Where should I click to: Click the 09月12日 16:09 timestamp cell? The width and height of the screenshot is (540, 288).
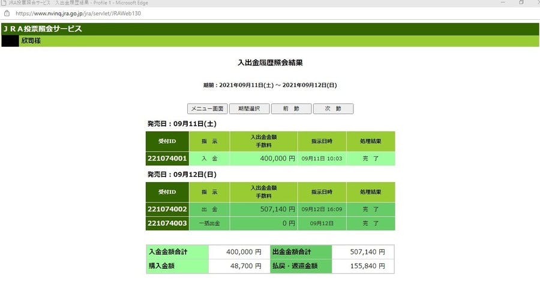pos(322,210)
